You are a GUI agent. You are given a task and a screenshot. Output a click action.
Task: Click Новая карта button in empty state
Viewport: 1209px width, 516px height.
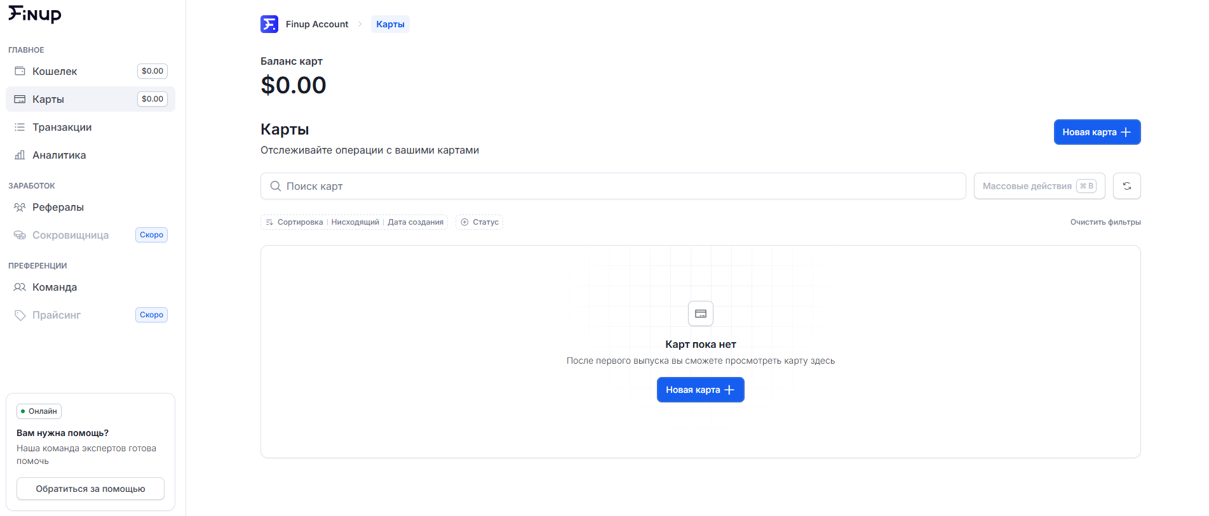[700, 390]
